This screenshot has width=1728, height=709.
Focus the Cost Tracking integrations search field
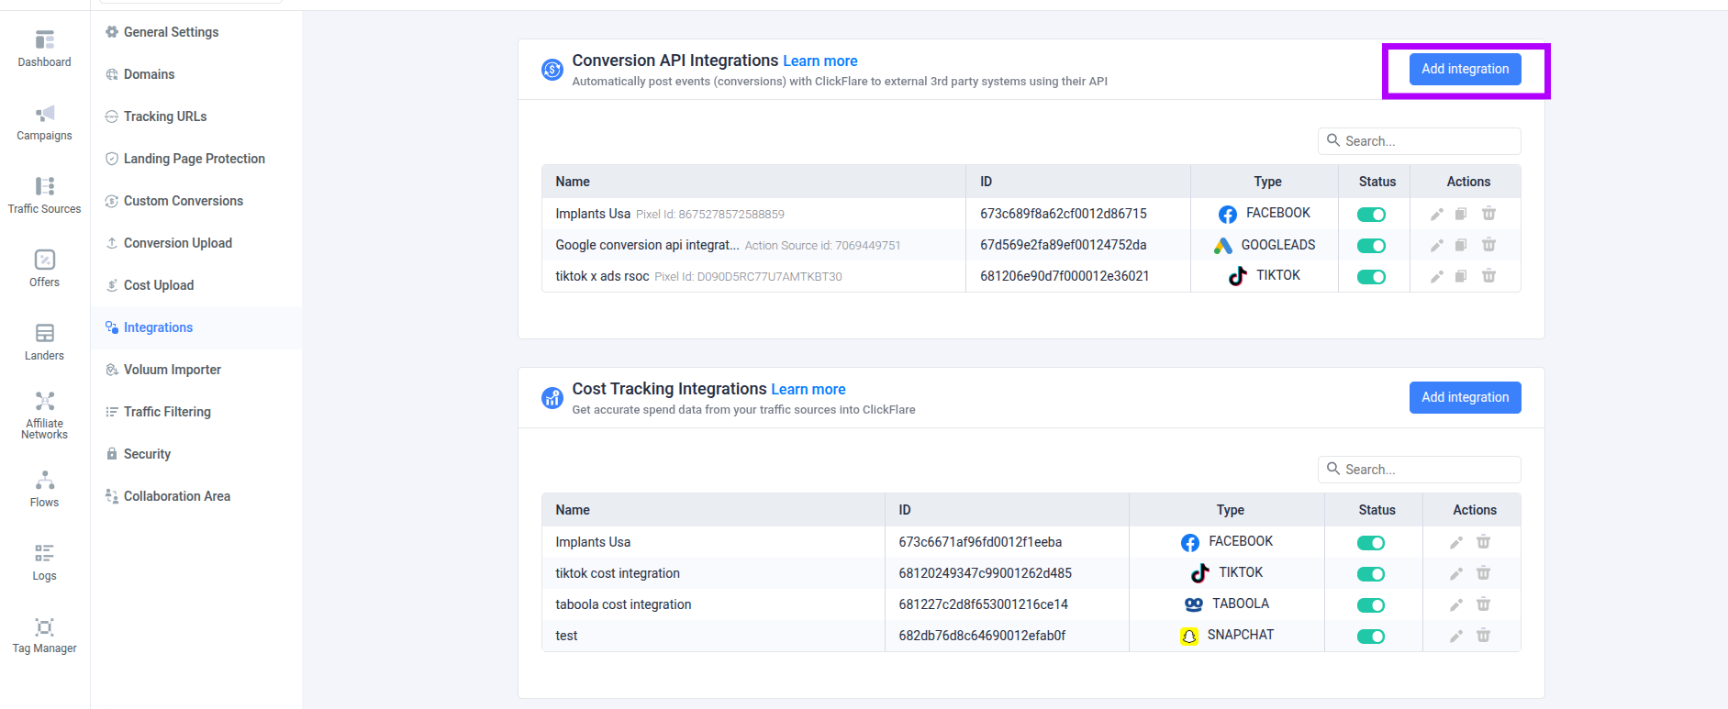click(1419, 470)
